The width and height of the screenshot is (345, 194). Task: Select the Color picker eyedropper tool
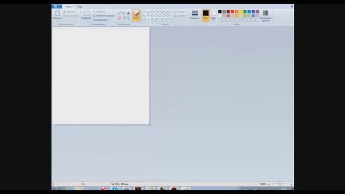(123, 18)
